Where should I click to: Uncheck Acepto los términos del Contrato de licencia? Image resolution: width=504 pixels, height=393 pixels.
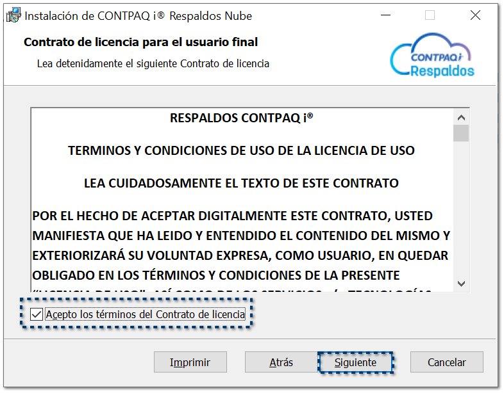[x=37, y=314]
